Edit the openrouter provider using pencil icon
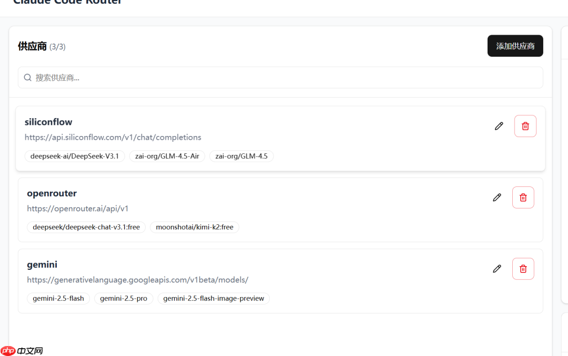 496,197
